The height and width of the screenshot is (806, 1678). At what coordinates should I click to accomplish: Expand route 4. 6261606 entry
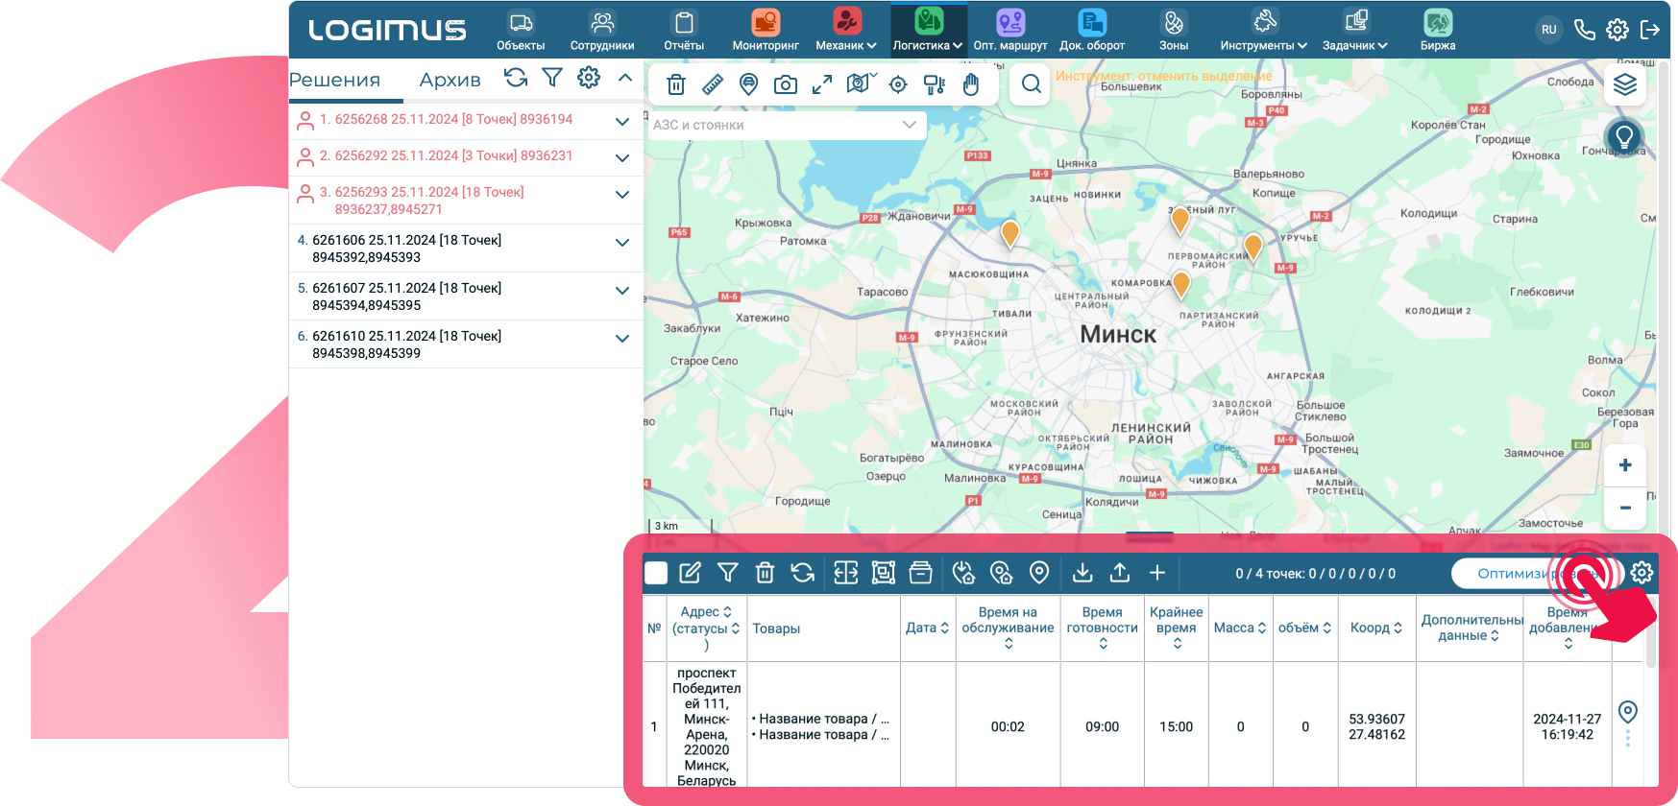(x=622, y=243)
